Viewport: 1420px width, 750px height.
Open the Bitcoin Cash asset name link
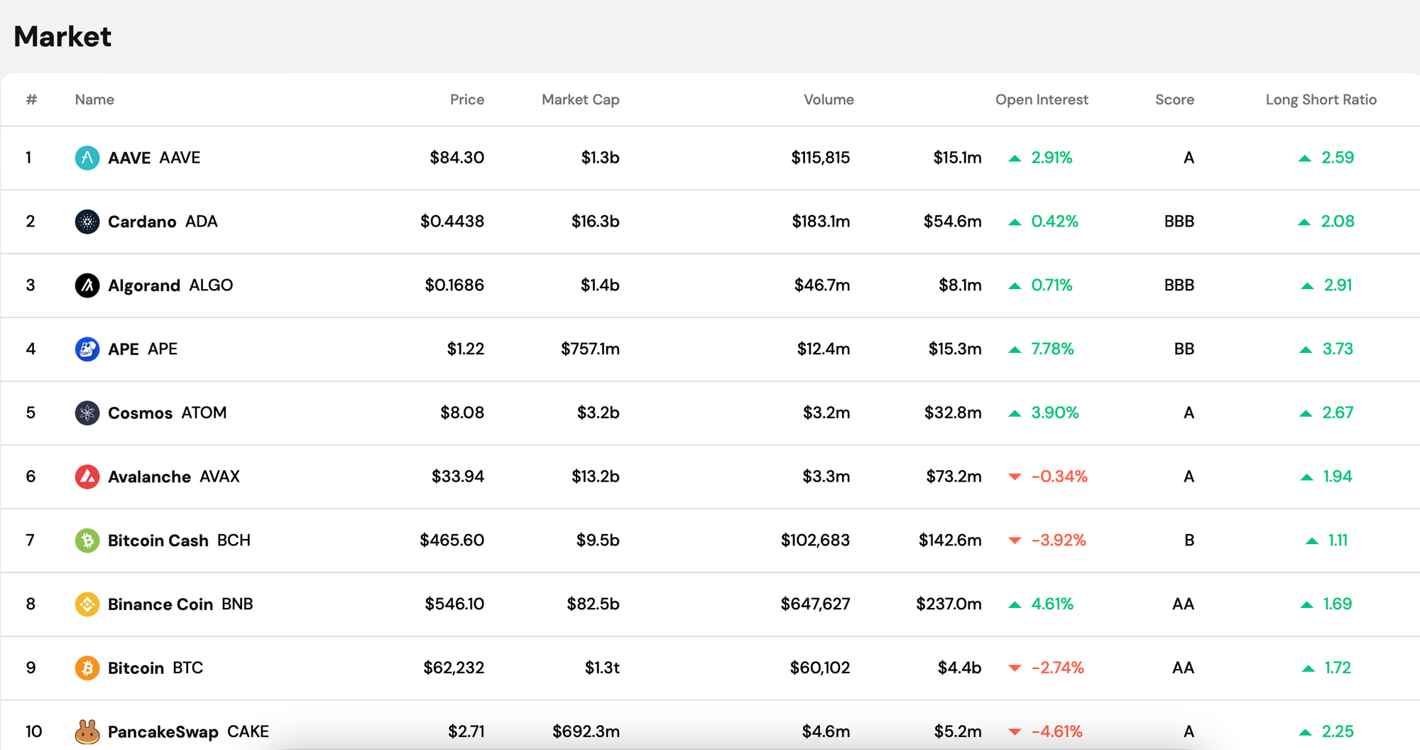pyautogui.click(x=158, y=540)
